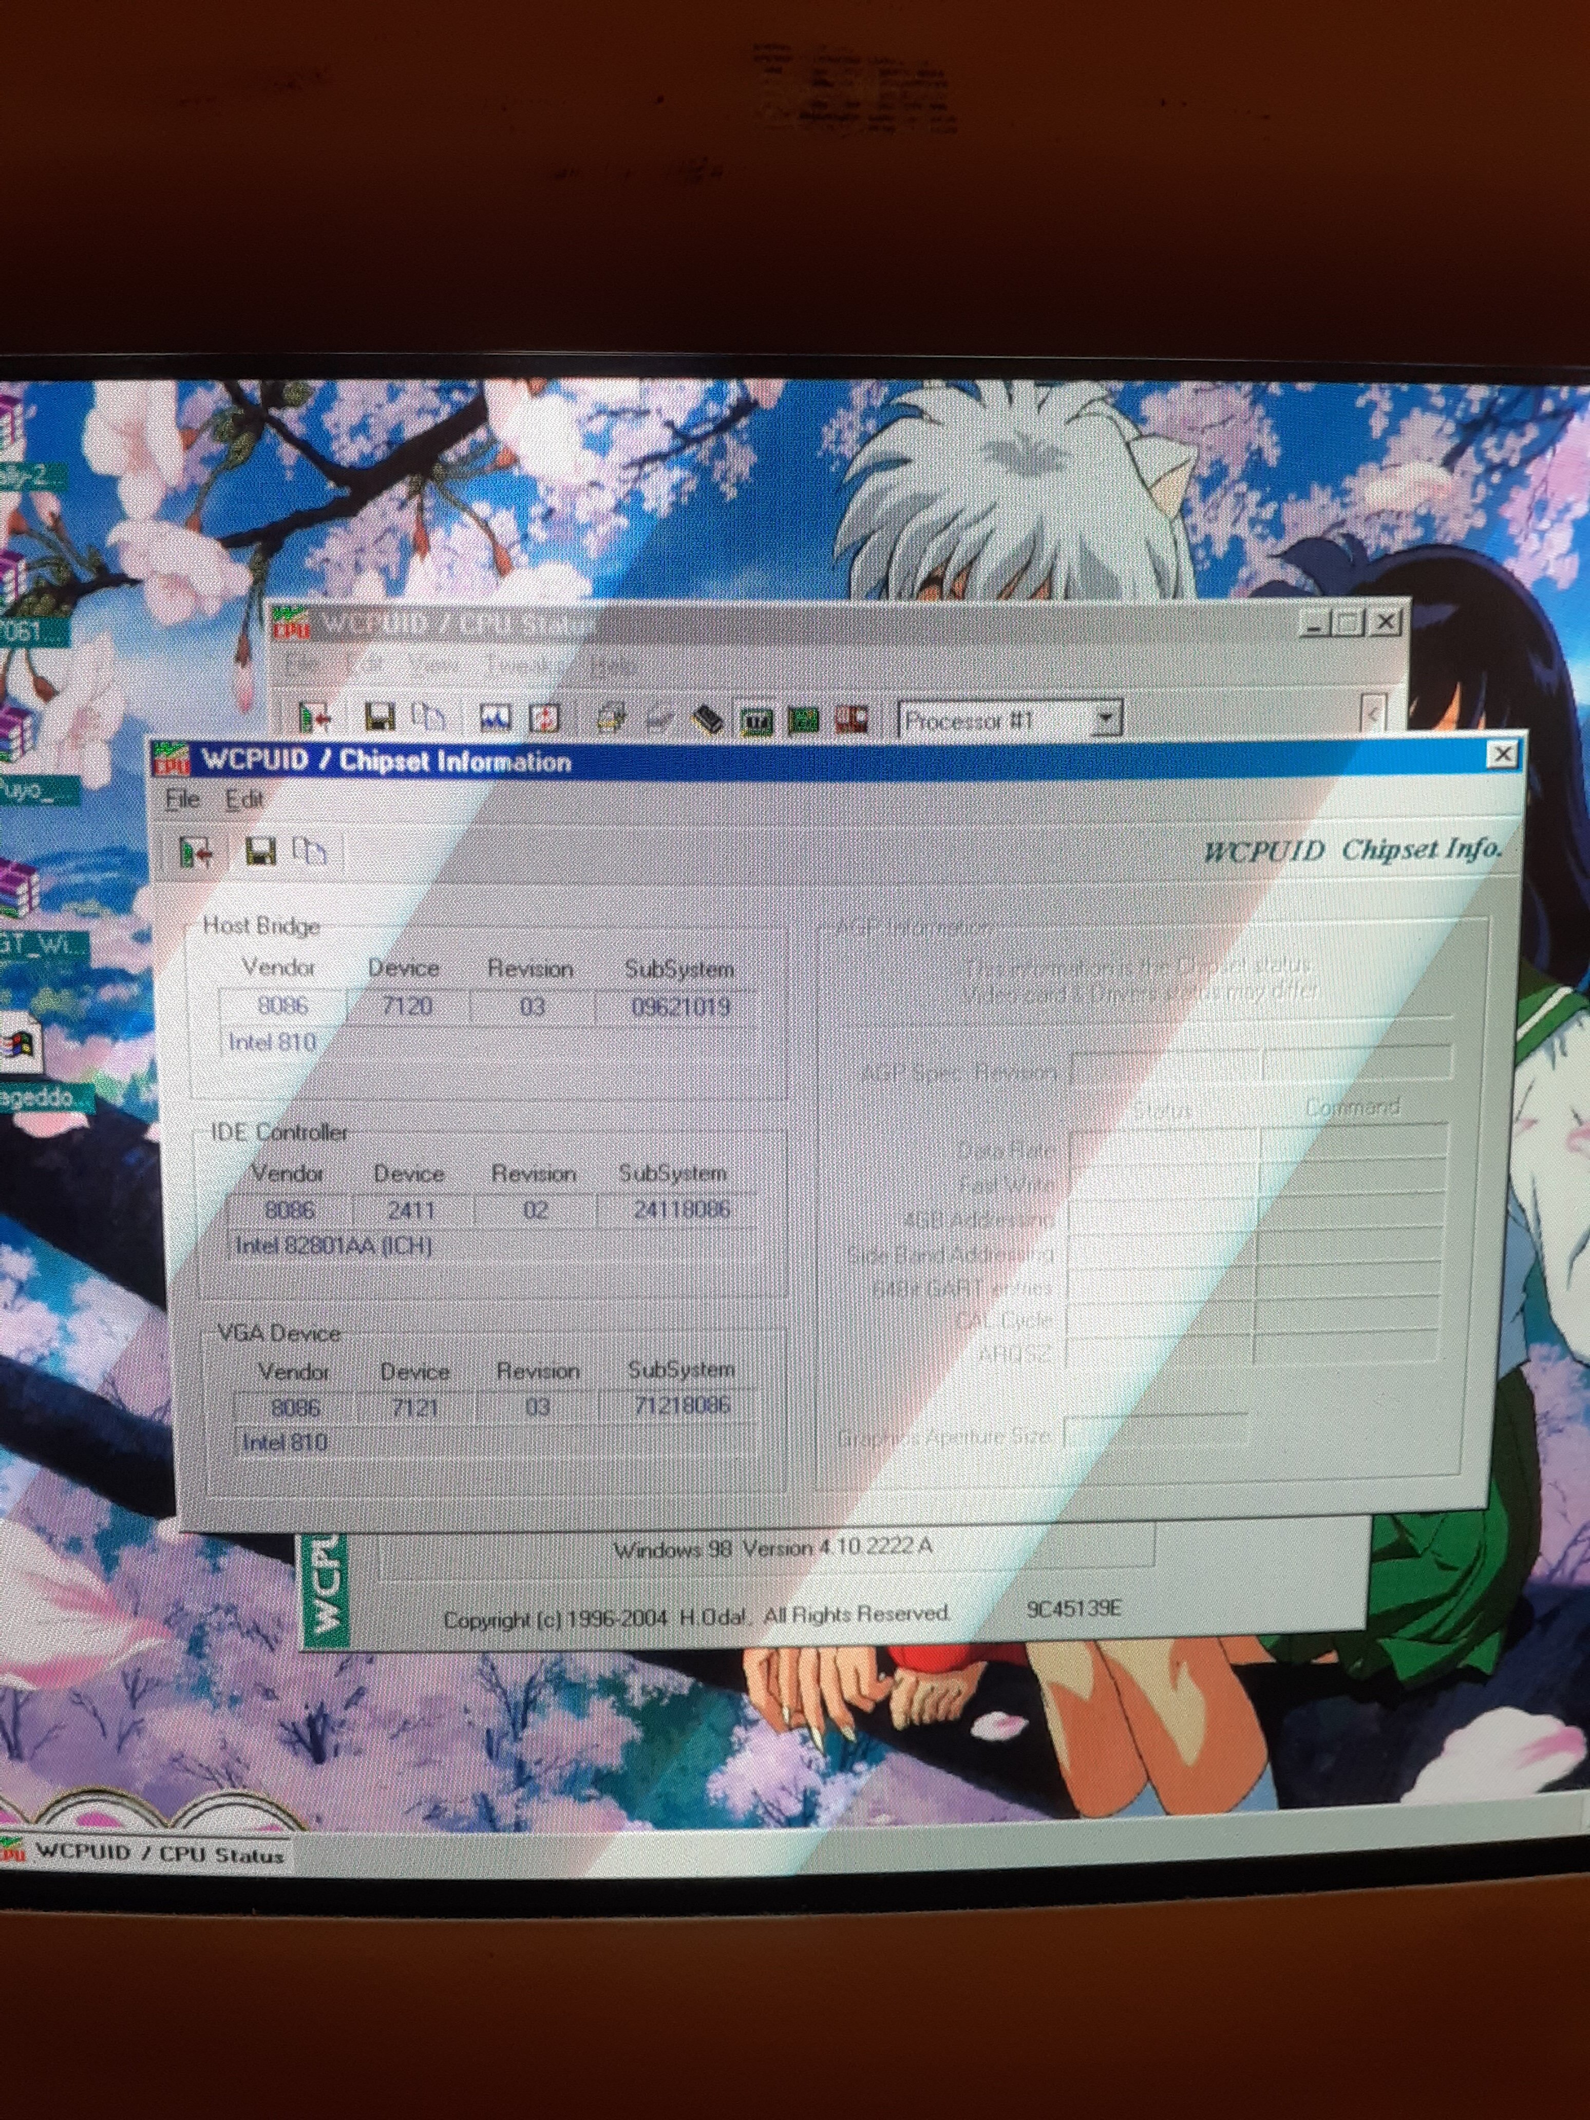Image resolution: width=1590 pixels, height=2120 pixels.
Task: Click the red device icon in CPU Status toolbar
Action: coord(851,718)
